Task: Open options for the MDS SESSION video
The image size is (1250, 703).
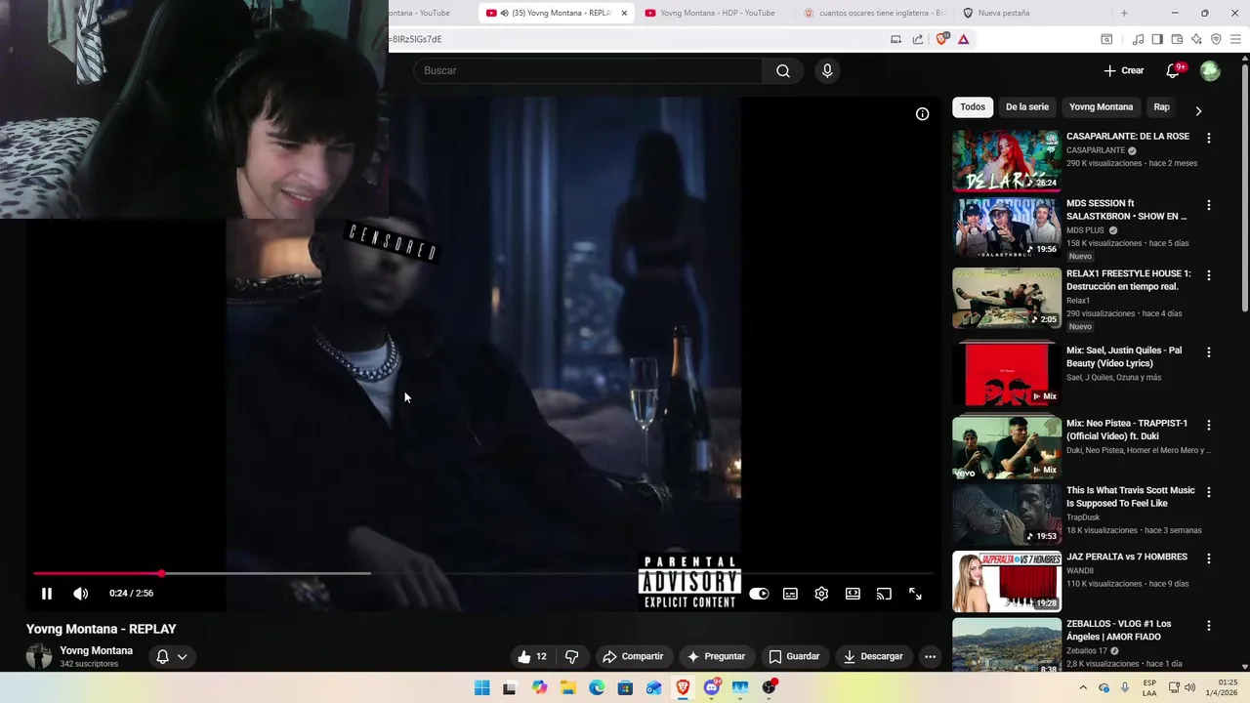Action: pyautogui.click(x=1209, y=205)
